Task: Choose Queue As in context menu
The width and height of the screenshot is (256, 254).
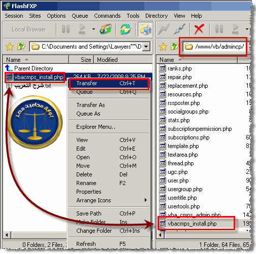Action: coord(109,114)
